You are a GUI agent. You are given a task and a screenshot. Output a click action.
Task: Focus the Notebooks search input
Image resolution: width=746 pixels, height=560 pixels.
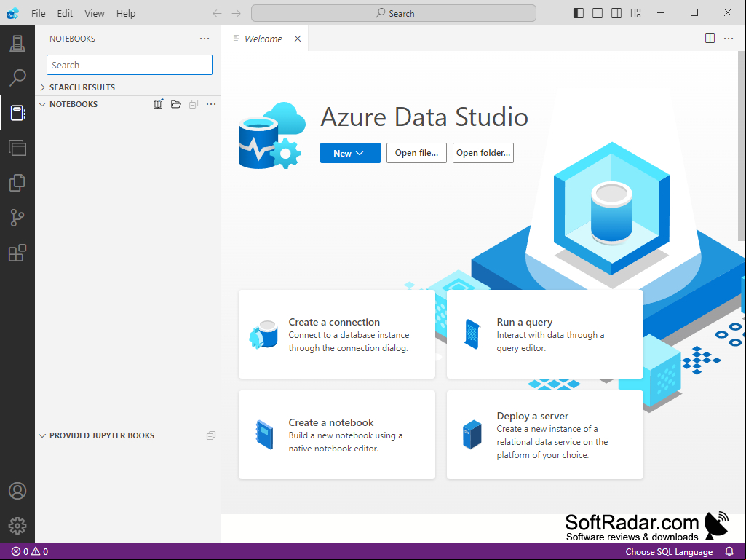coord(130,65)
